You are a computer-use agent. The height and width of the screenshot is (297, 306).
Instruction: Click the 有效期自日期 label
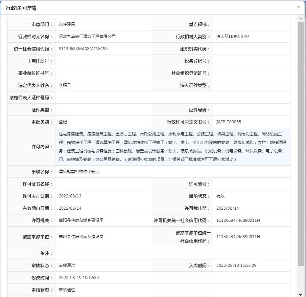(x=38, y=208)
